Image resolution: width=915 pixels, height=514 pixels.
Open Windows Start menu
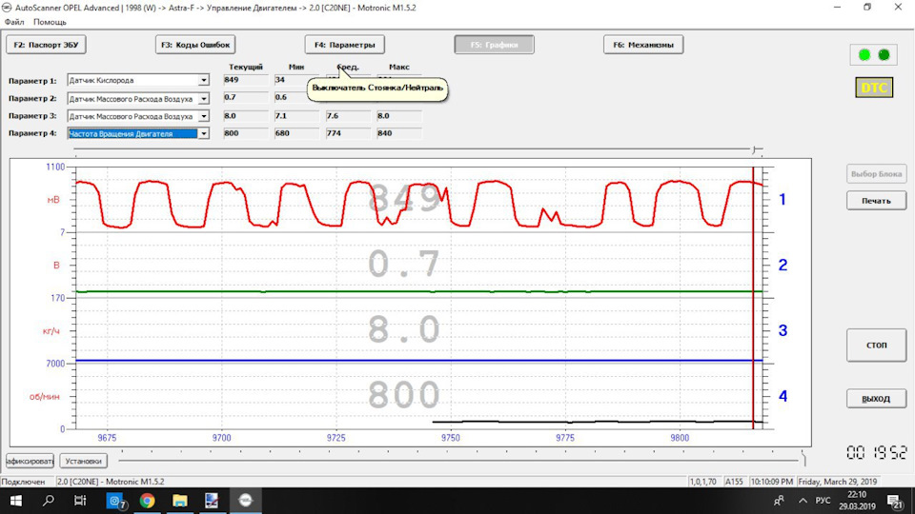[x=16, y=501]
